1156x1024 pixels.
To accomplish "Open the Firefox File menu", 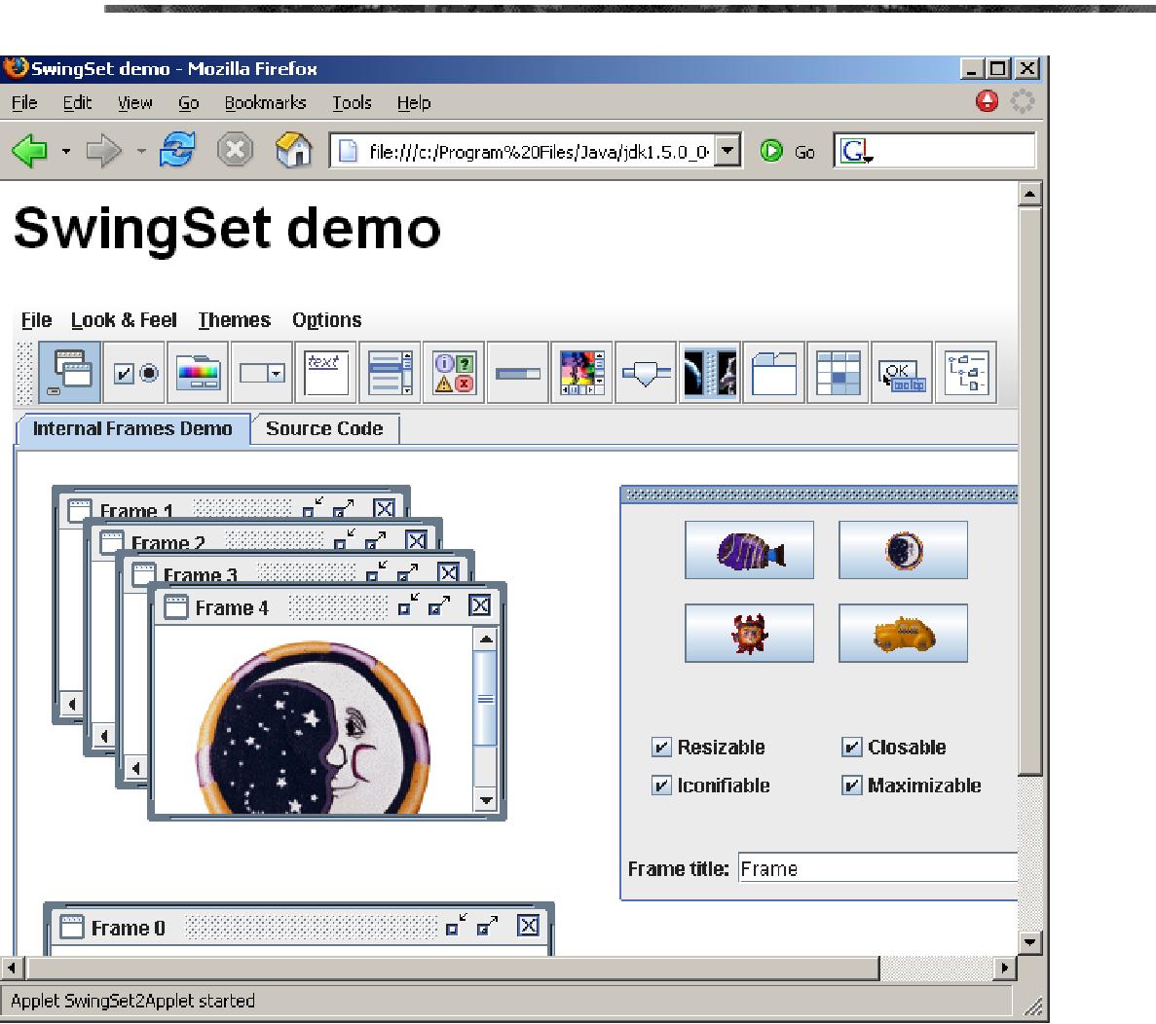I will pyautogui.click(x=24, y=102).
